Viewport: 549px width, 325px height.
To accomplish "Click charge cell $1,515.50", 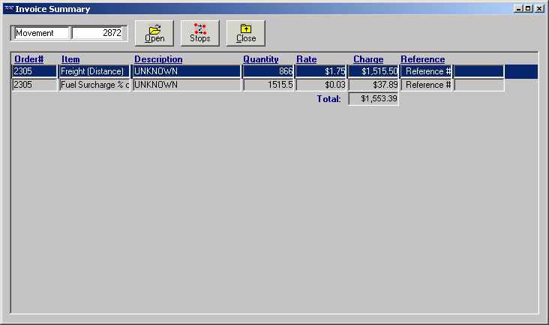I will (373, 71).
